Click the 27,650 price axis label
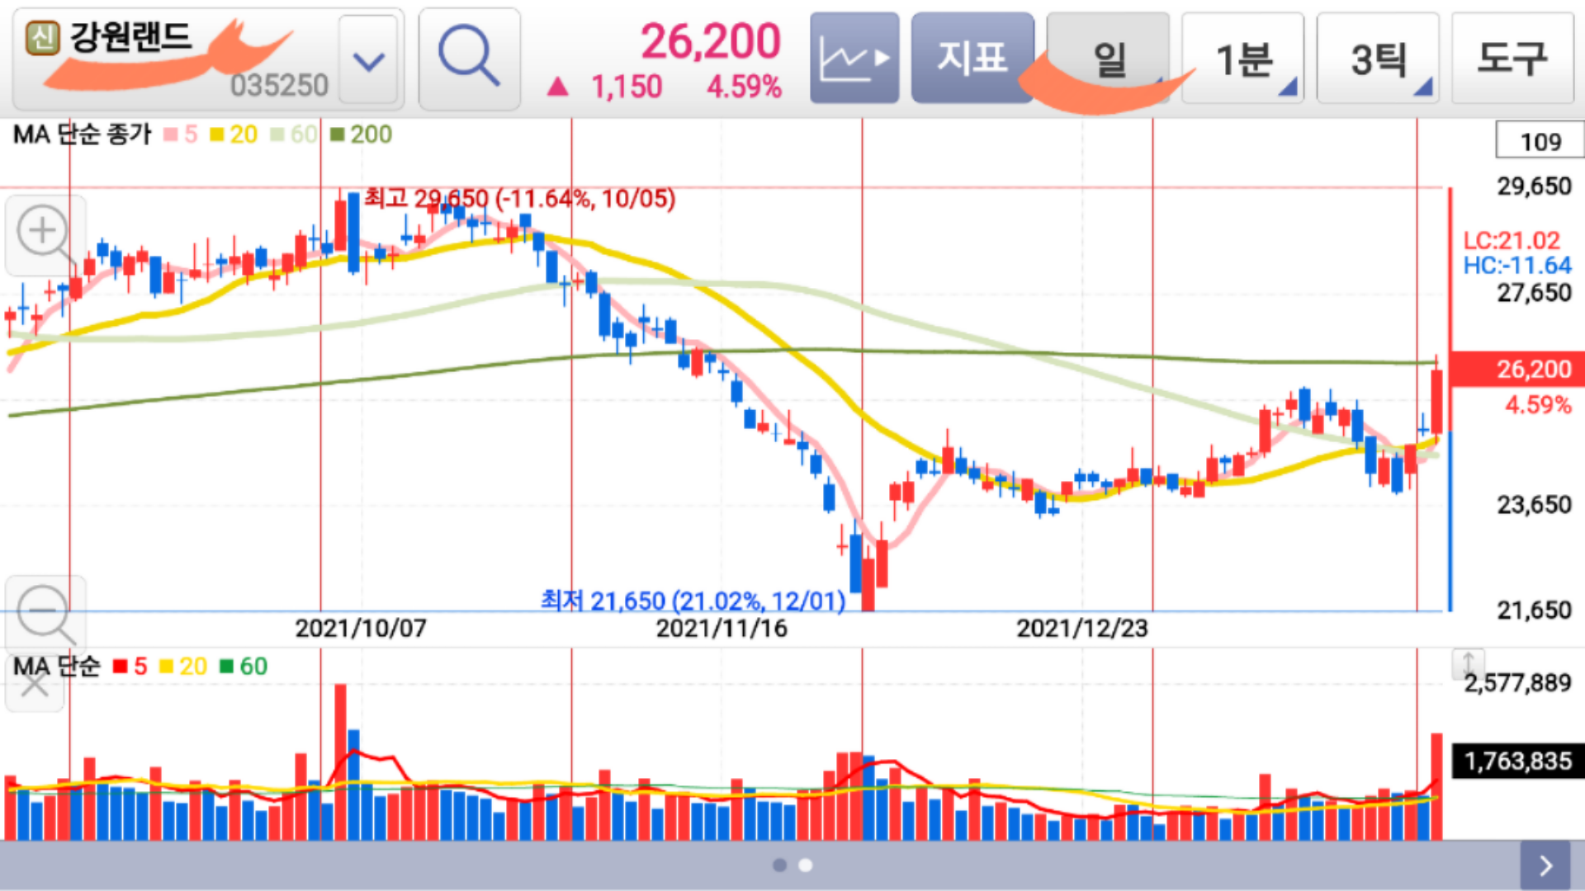 [1535, 293]
